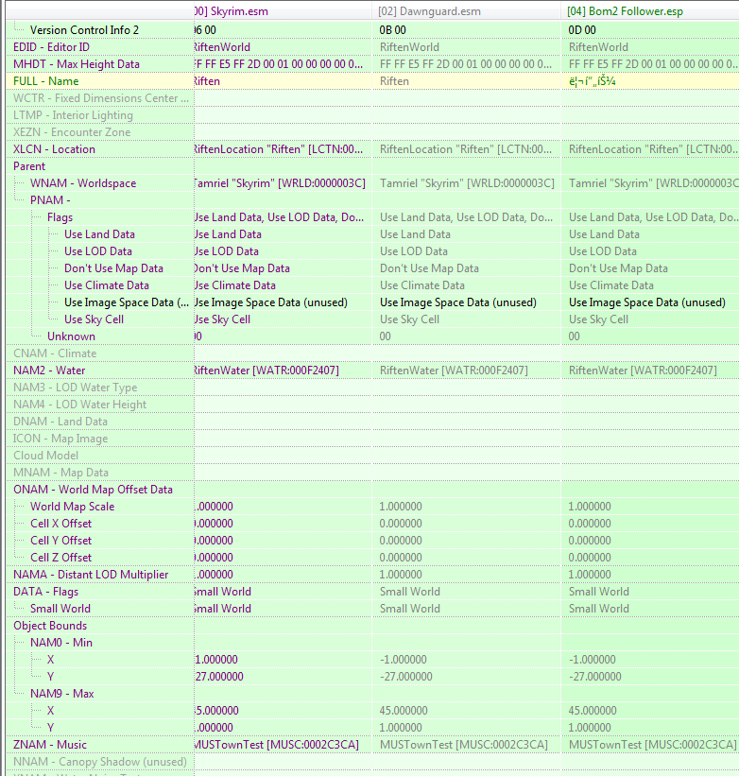739x776 pixels.
Task: Click the 45.000000 value in Bom2 Follower.esp column
Action: 593,711
